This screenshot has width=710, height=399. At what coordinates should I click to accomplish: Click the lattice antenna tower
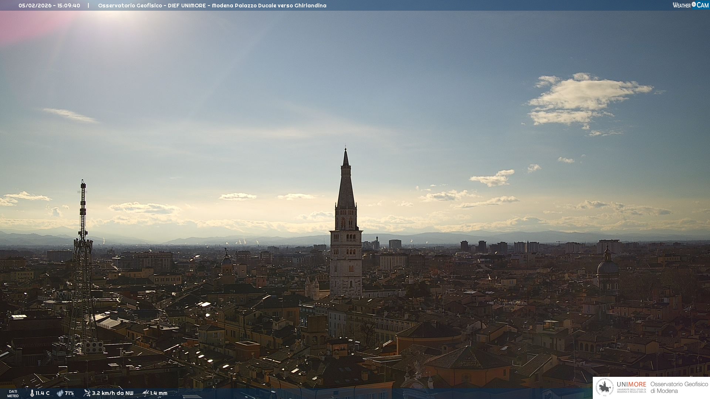82,259
